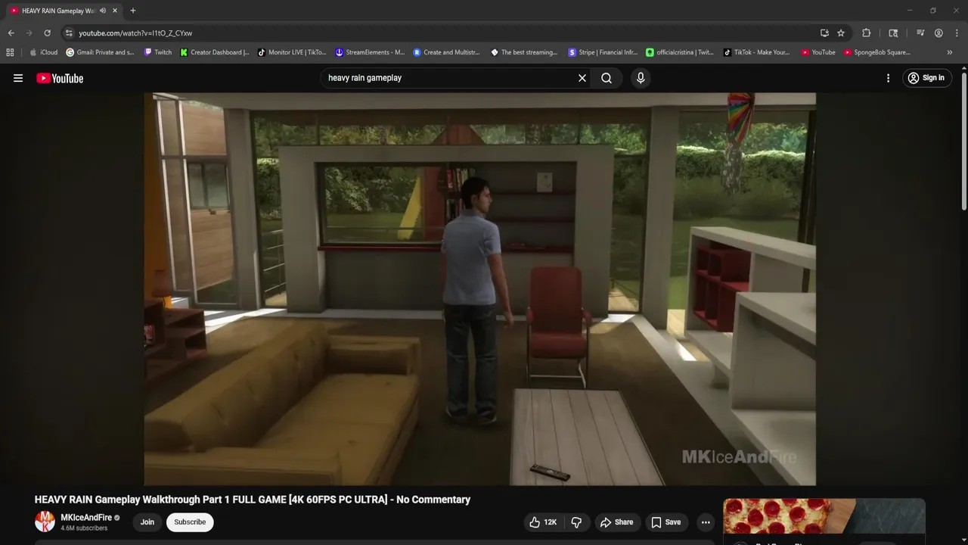Share the Heavy Rain video
This screenshot has width=968, height=545.
click(x=616, y=522)
